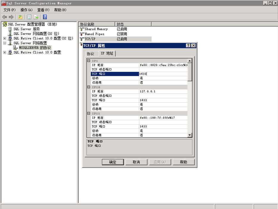
Task: Click the 协议名称 column header
Action: (97, 24)
